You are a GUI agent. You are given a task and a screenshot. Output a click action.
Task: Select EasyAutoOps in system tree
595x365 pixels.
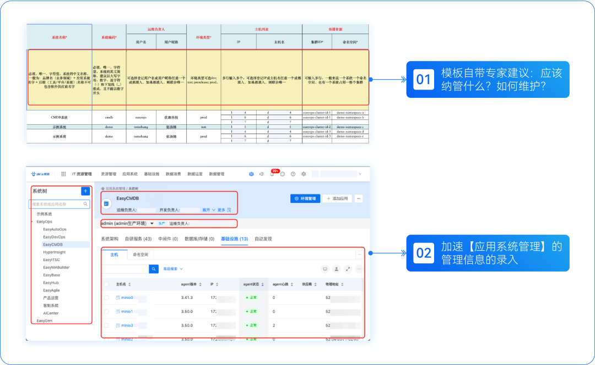55,229
